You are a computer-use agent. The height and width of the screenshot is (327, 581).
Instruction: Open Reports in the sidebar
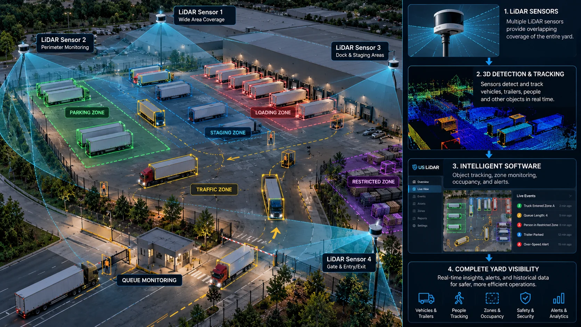pos(425,218)
